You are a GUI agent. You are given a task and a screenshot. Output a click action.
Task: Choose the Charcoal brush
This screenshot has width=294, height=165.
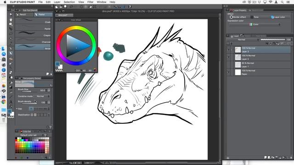point(33,40)
